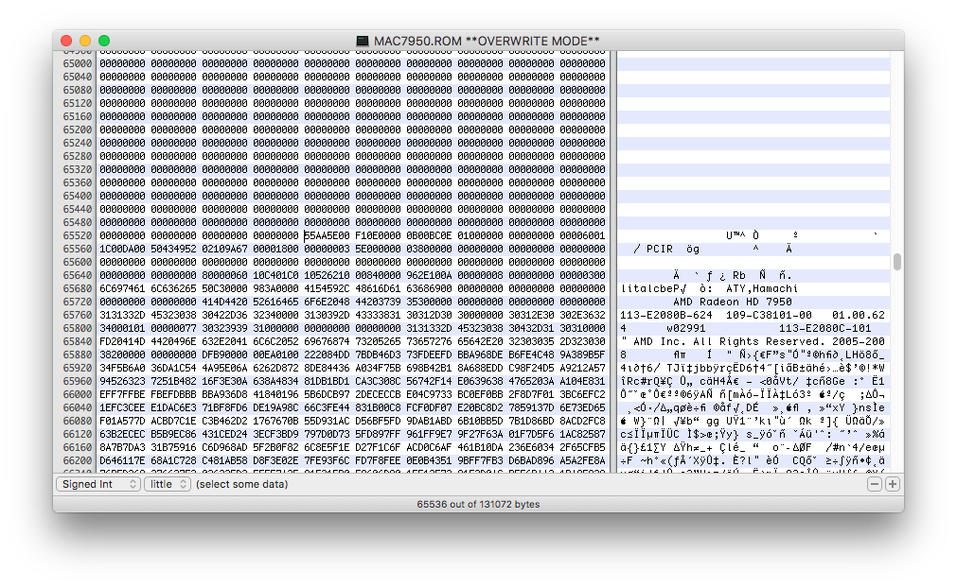
Task: Minimize the window with the yellow button
Action: (85, 41)
